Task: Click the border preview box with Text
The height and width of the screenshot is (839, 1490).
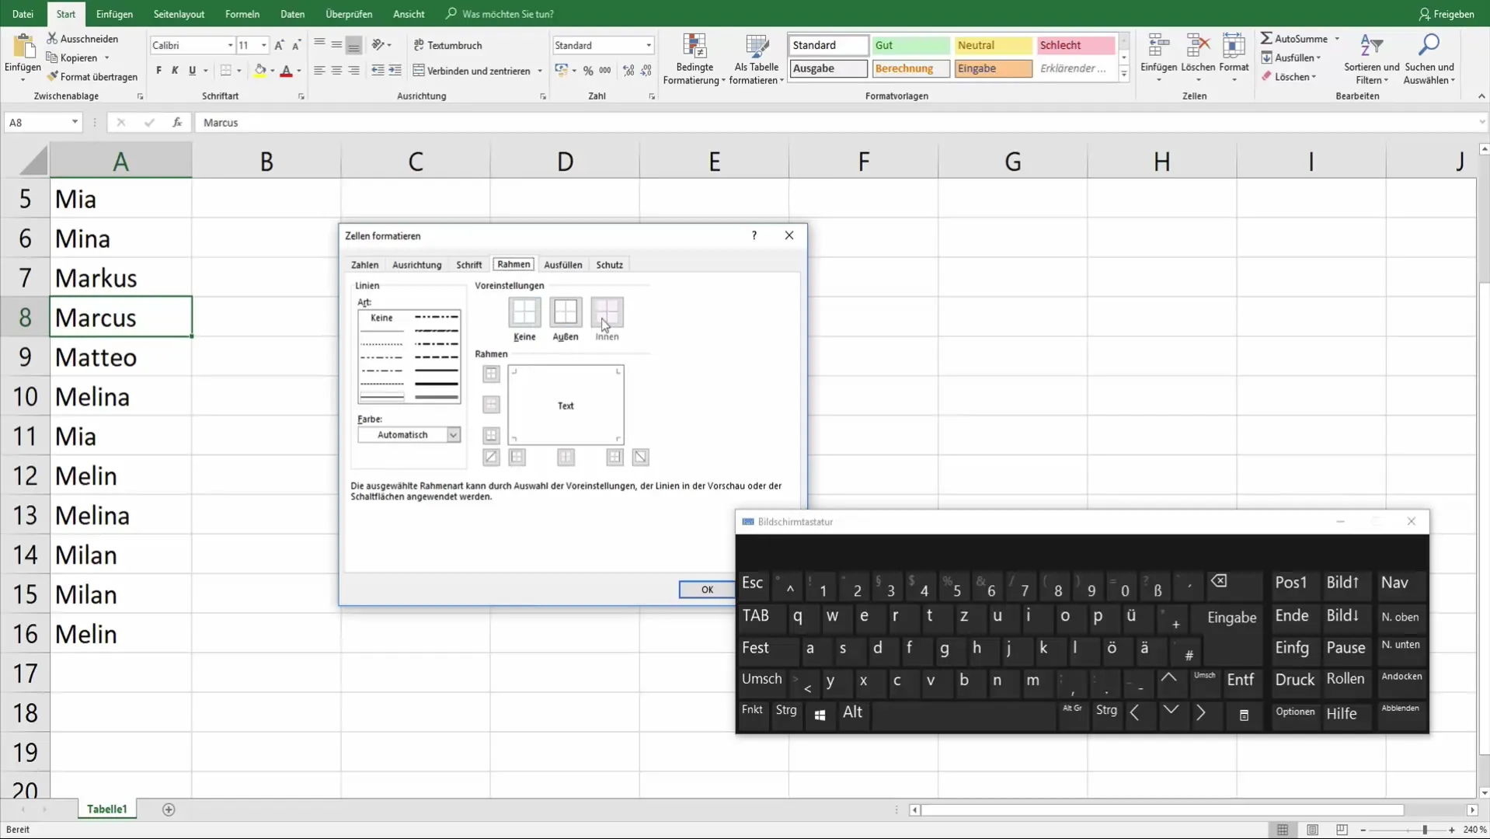Action: point(566,406)
